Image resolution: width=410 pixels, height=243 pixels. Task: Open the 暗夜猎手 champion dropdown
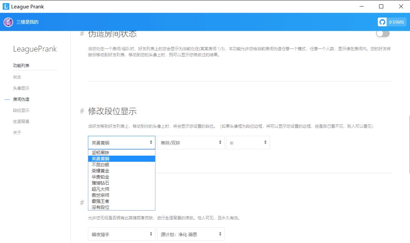pos(121,234)
